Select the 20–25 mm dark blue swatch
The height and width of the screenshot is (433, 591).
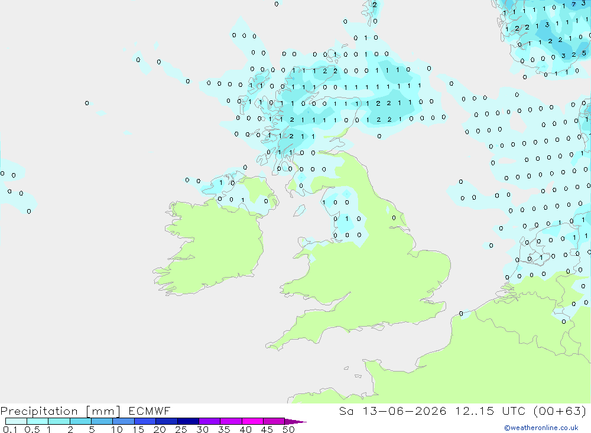point(166,421)
